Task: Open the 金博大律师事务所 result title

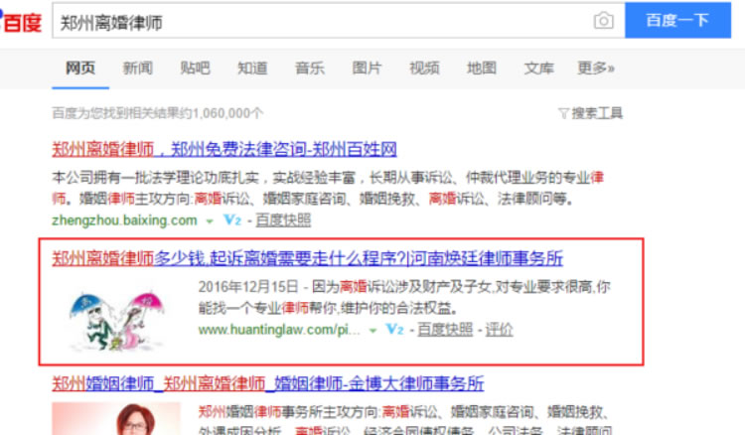Action: point(268,383)
